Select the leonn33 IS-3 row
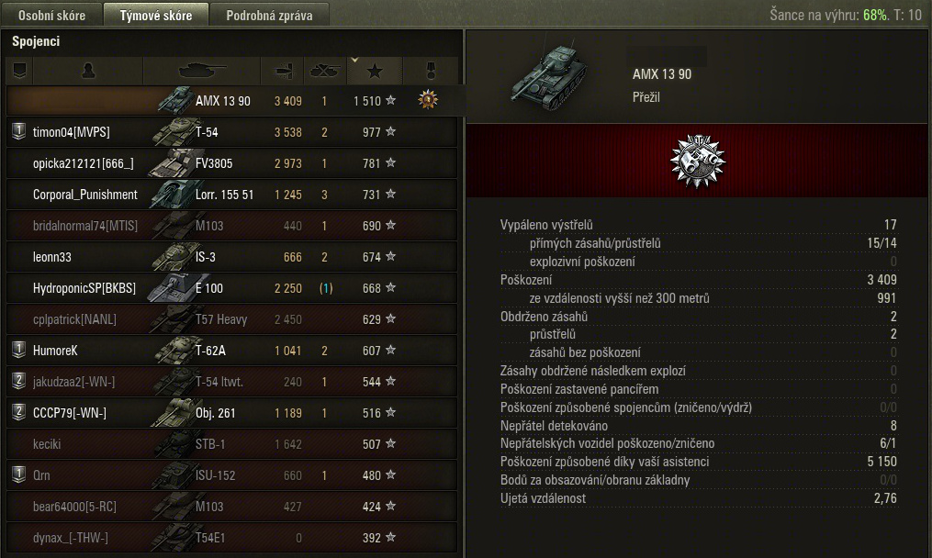Image resolution: width=932 pixels, height=558 pixels. tap(231, 257)
